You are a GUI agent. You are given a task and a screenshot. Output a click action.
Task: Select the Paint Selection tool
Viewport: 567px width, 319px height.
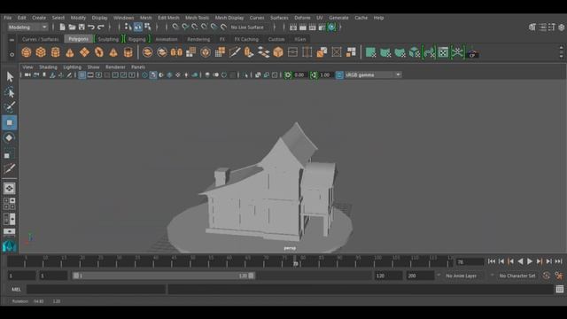coord(10,107)
